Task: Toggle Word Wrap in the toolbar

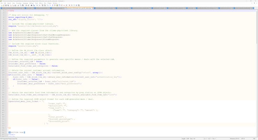Action: point(48,5)
